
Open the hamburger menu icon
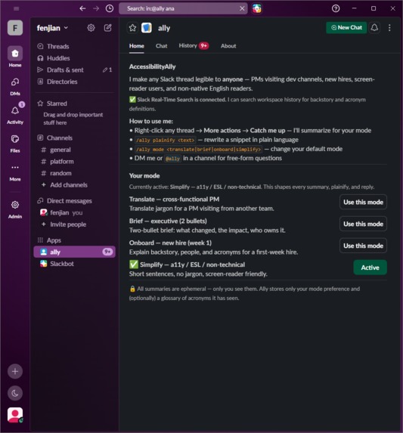pos(17,8)
